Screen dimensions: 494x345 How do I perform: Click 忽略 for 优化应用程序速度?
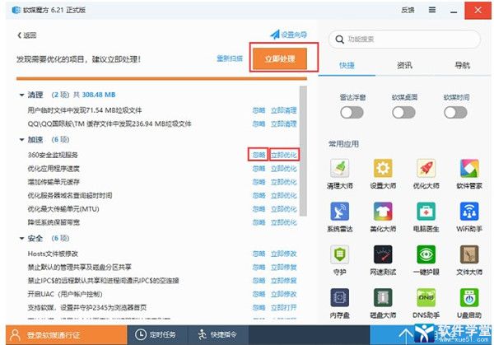tap(259, 169)
